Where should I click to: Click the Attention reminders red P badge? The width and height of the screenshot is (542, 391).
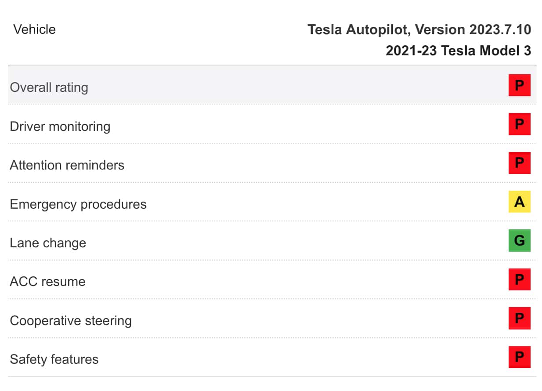(519, 163)
